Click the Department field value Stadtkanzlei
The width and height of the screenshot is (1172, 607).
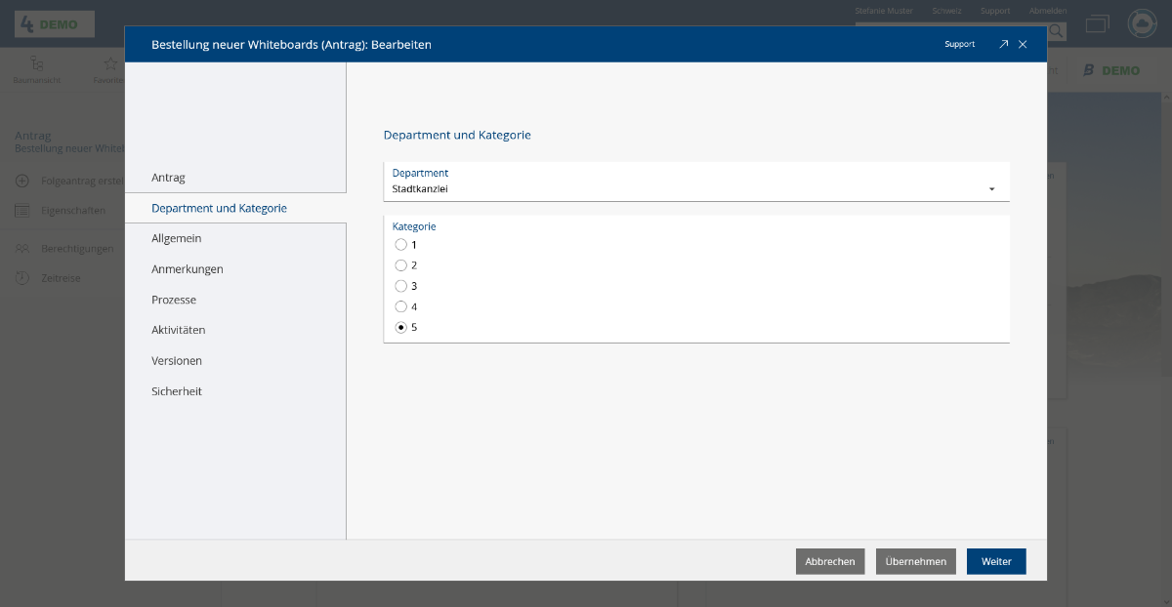tap(420, 188)
